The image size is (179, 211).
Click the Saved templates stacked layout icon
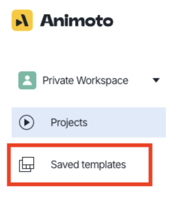(x=27, y=164)
